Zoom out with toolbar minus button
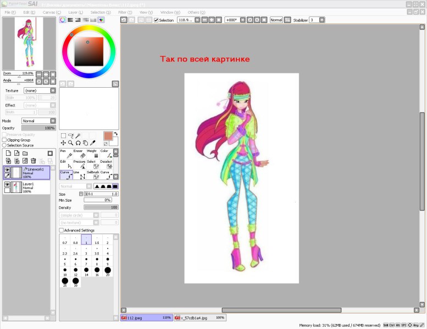The width and height of the screenshot is (427, 329). click(204, 20)
